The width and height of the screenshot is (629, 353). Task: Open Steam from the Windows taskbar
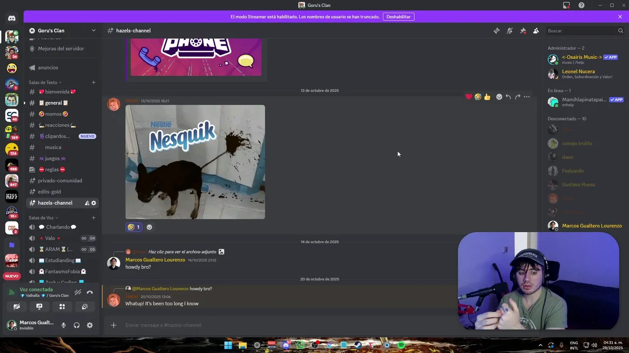(358, 345)
